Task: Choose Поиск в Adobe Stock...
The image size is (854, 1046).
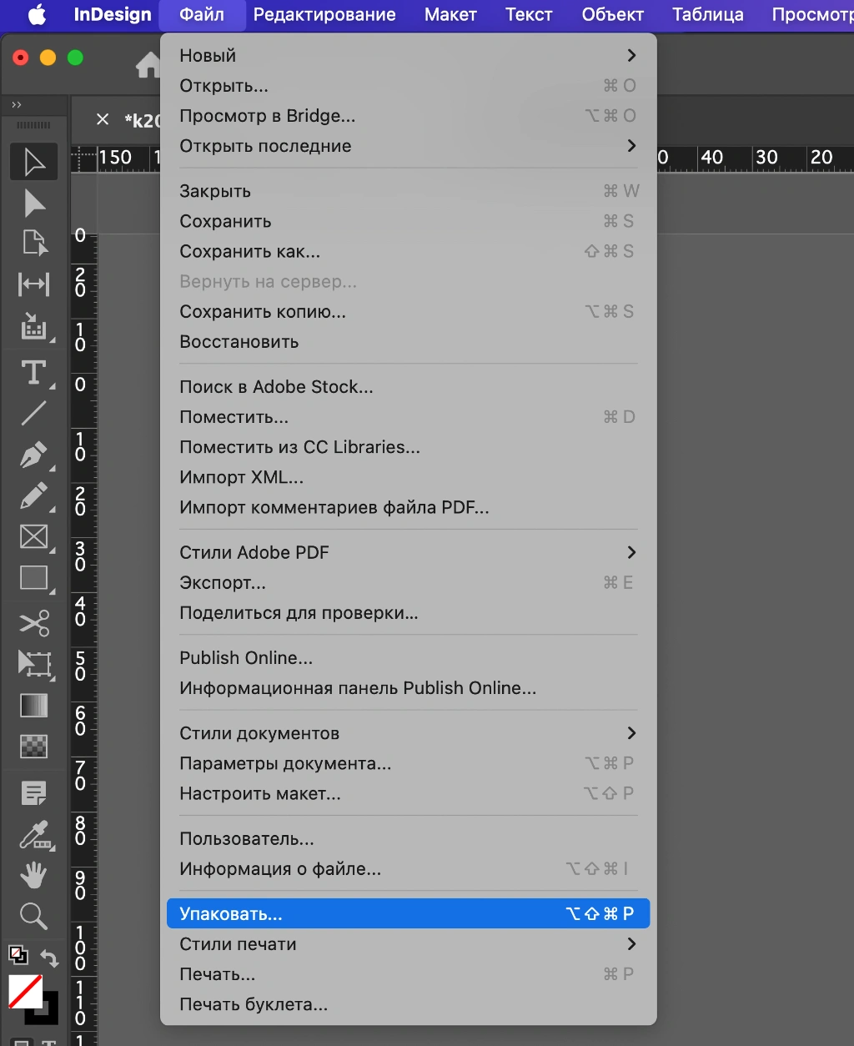Action: click(409, 387)
